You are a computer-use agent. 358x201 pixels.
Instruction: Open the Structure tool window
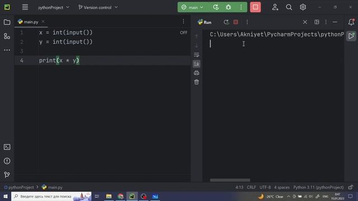(7, 36)
